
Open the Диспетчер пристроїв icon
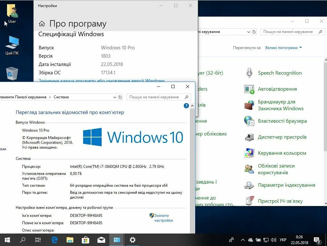[x=249, y=137]
